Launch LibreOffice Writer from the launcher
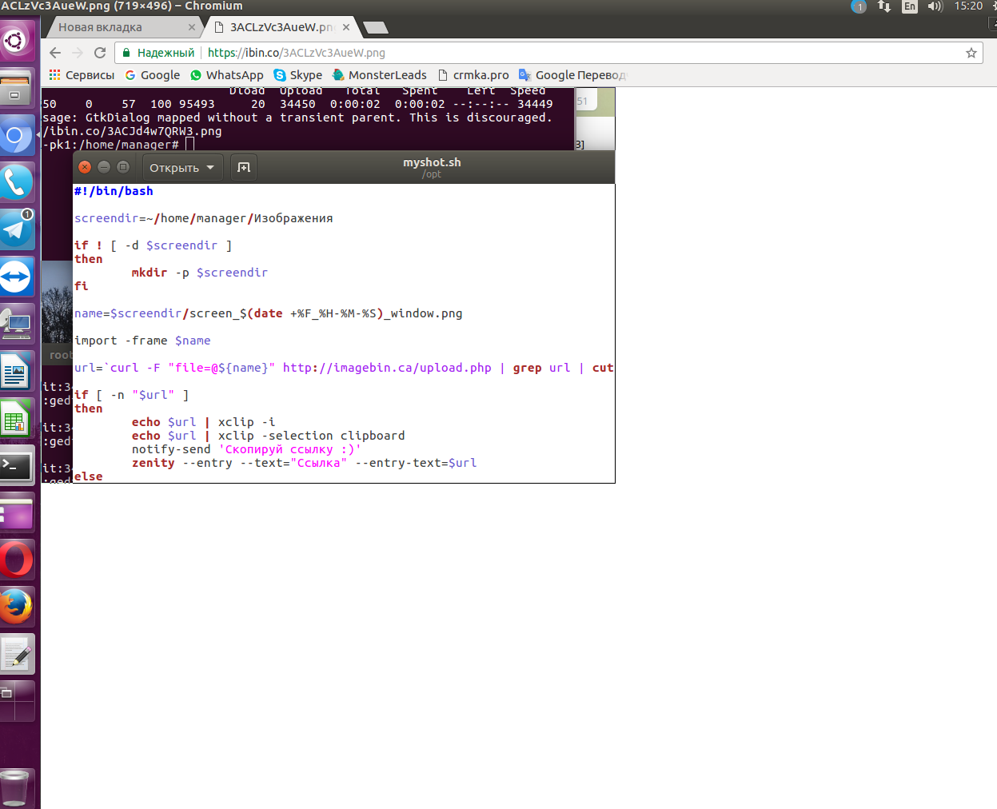The height and width of the screenshot is (809, 997). click(16, 371)
